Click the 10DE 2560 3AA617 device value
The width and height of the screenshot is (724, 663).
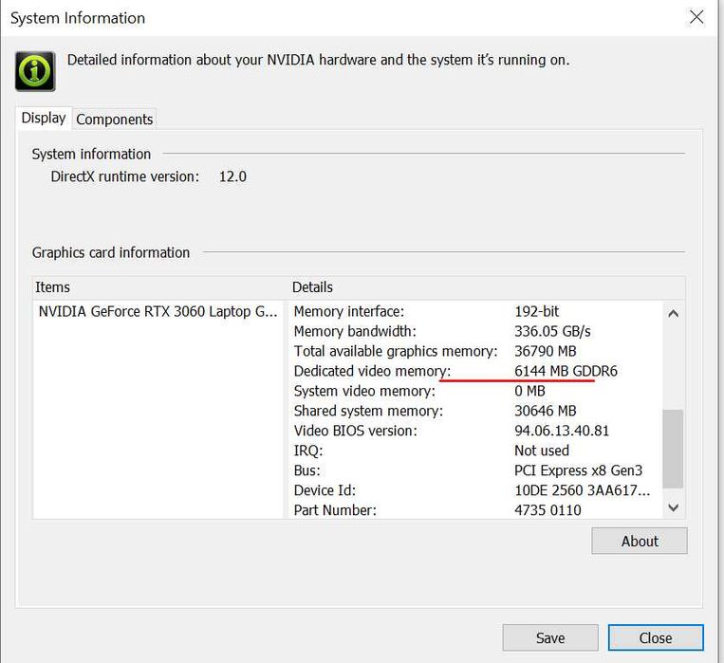(x=583, y=490)
